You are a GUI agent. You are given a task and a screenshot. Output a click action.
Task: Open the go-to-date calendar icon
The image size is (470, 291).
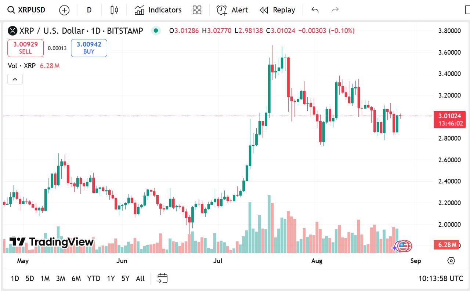point(162,278)
